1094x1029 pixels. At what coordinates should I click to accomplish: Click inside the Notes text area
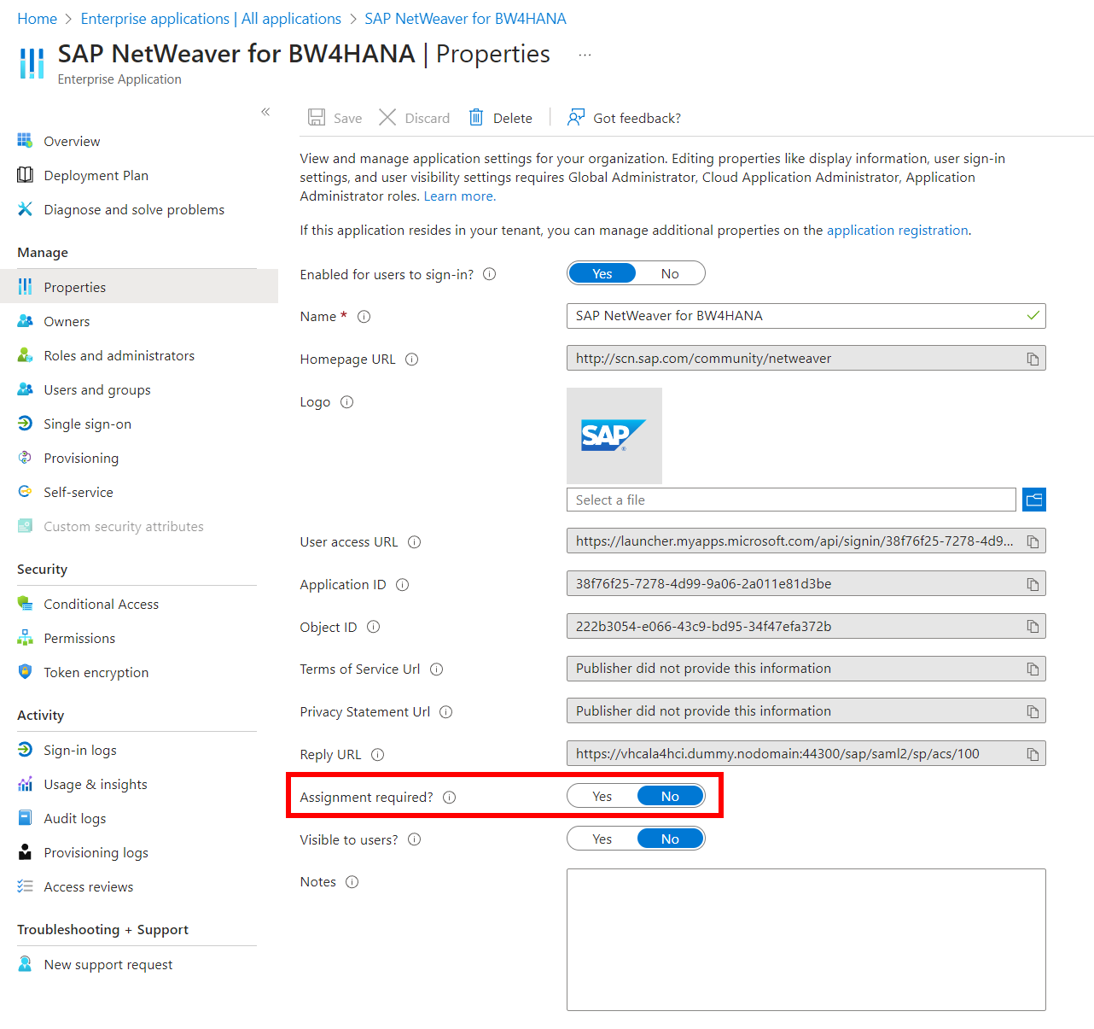pos(806,939)
